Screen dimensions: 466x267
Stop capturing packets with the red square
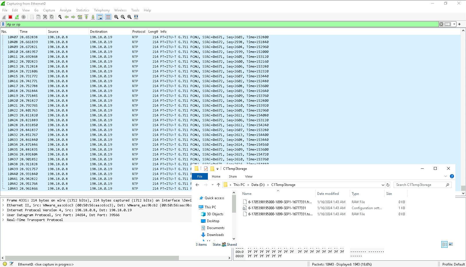10,17
